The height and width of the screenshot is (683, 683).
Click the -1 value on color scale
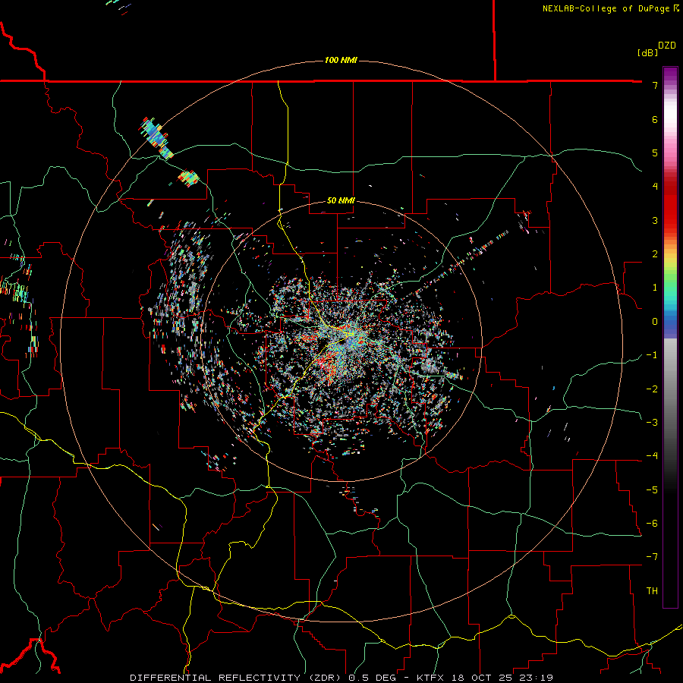point(652,355)
